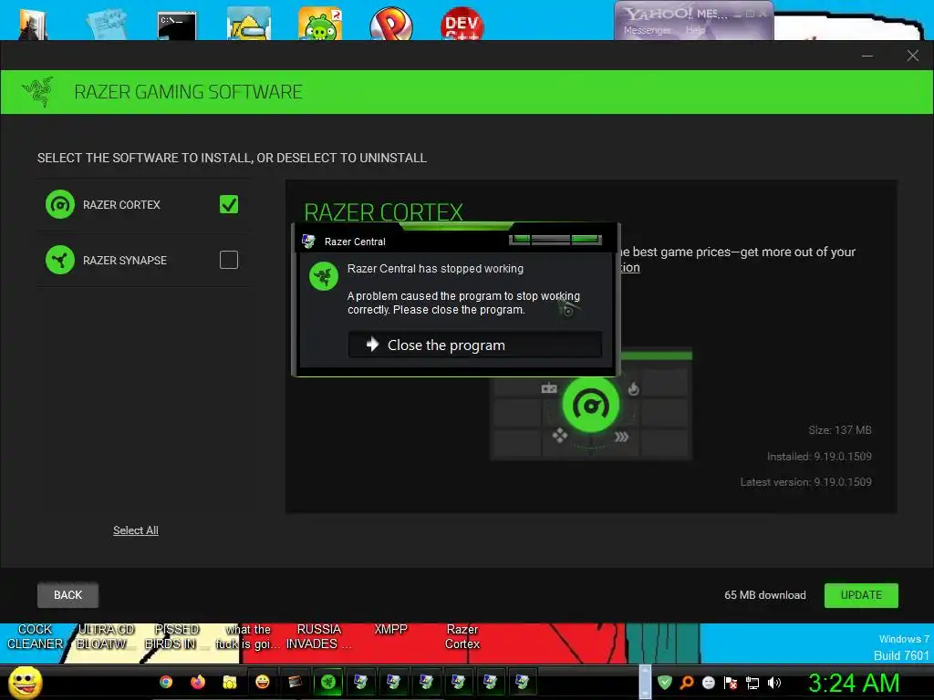This screenshot has height=700, width=934.
Task: Click the four-dots icon in the Cortex preview
Action: (560, 436)
